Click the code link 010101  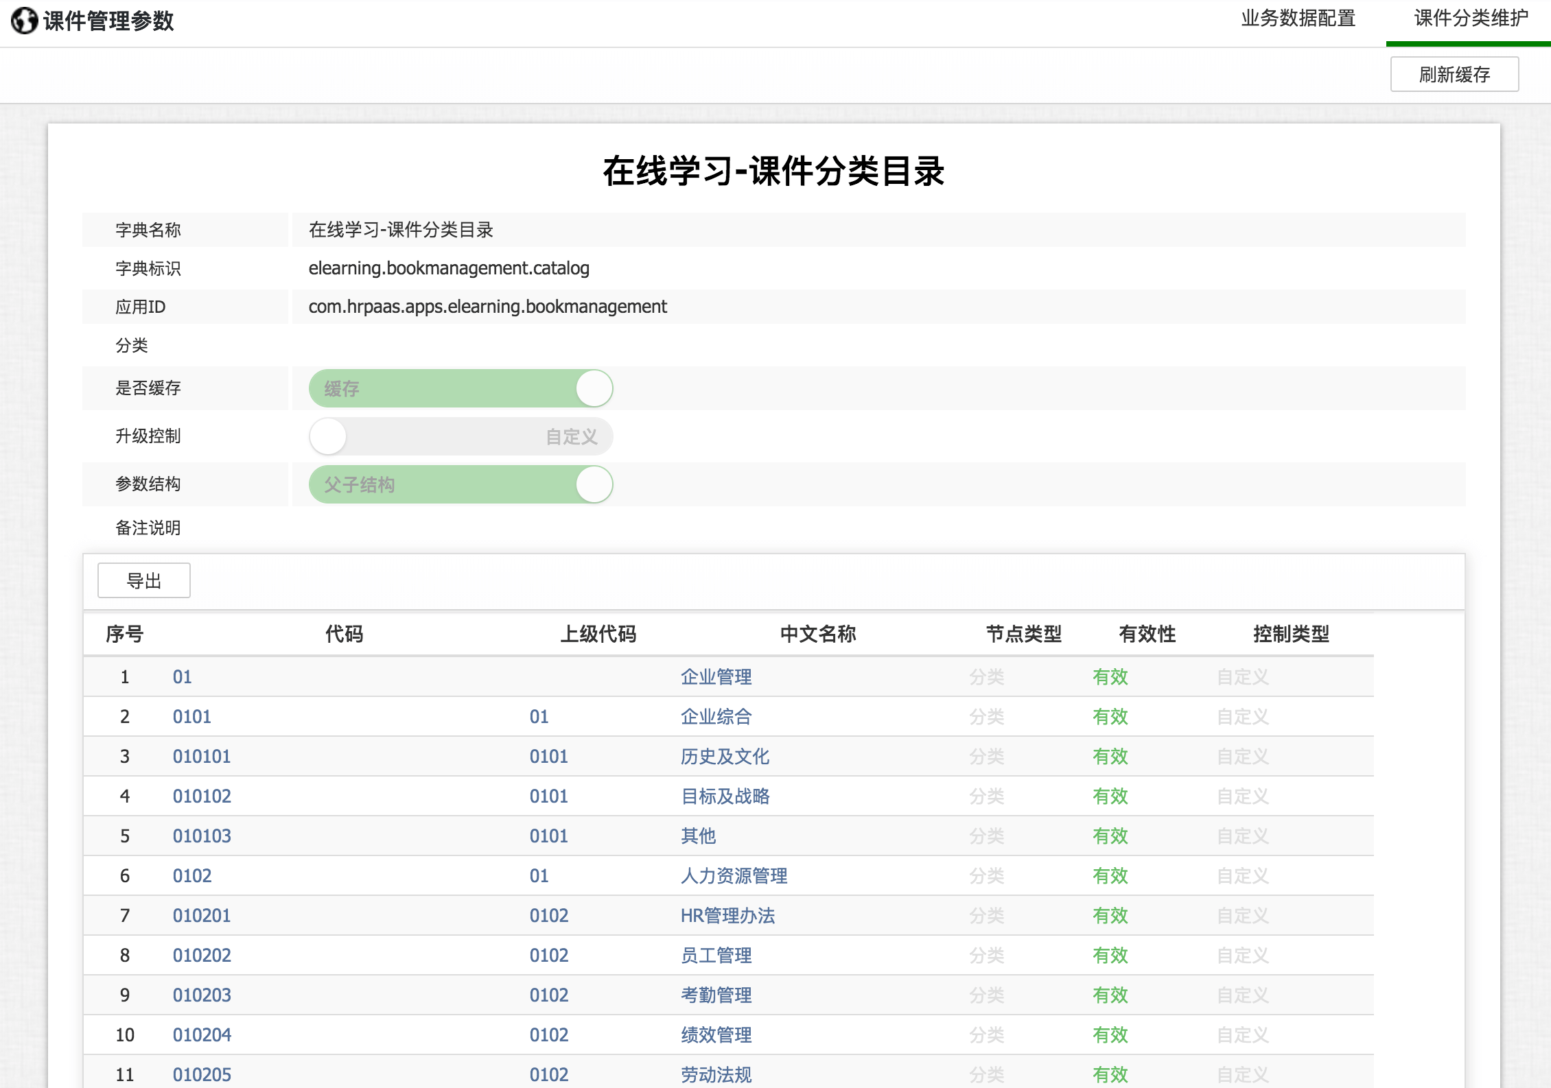[x=201, y=757]
